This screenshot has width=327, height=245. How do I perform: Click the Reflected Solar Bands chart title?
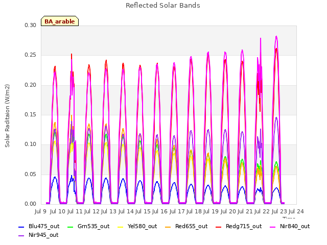coord(163,6)
